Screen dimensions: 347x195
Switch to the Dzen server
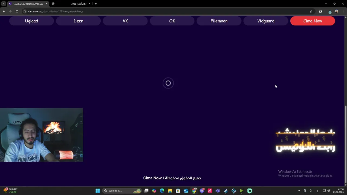pyautogui.click(x=78, y=21)
